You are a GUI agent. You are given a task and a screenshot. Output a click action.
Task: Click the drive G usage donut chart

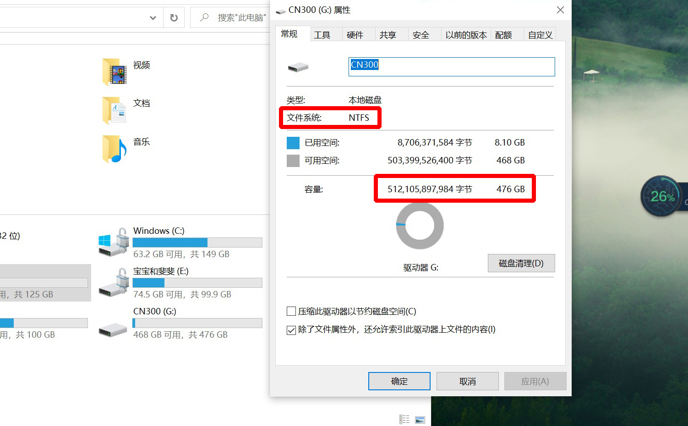click(420, 226)
